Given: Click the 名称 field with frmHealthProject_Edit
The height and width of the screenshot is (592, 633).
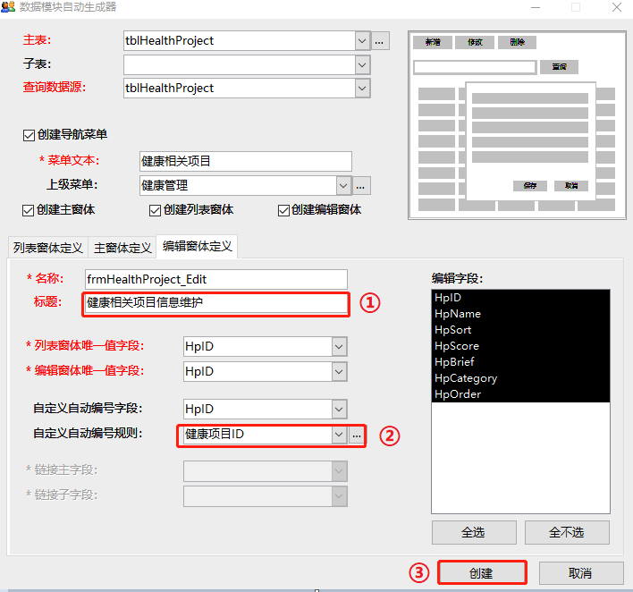Looking at the screenshot, I should (216, 279).
